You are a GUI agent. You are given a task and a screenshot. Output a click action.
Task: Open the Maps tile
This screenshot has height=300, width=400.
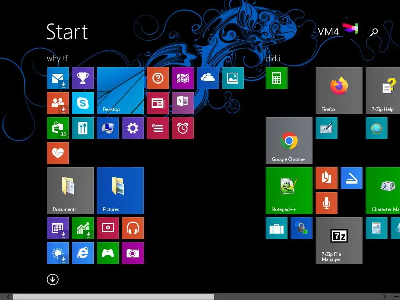click(183, 78)
